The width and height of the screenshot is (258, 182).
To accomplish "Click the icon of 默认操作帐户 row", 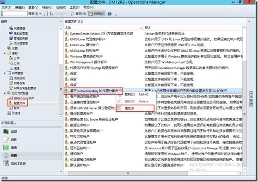I will [x=67, y=165].
